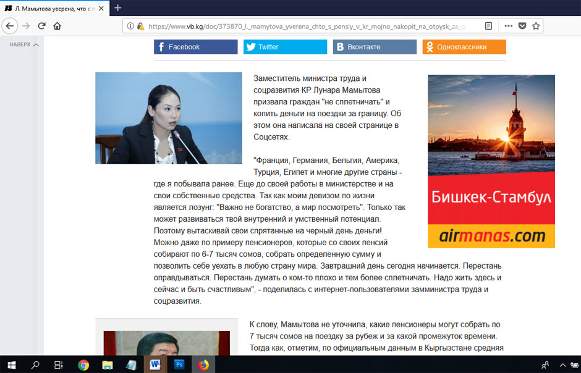Share the article on Одноклассники
This screenshot has height=373, width=581.
(x=464, y=47)
